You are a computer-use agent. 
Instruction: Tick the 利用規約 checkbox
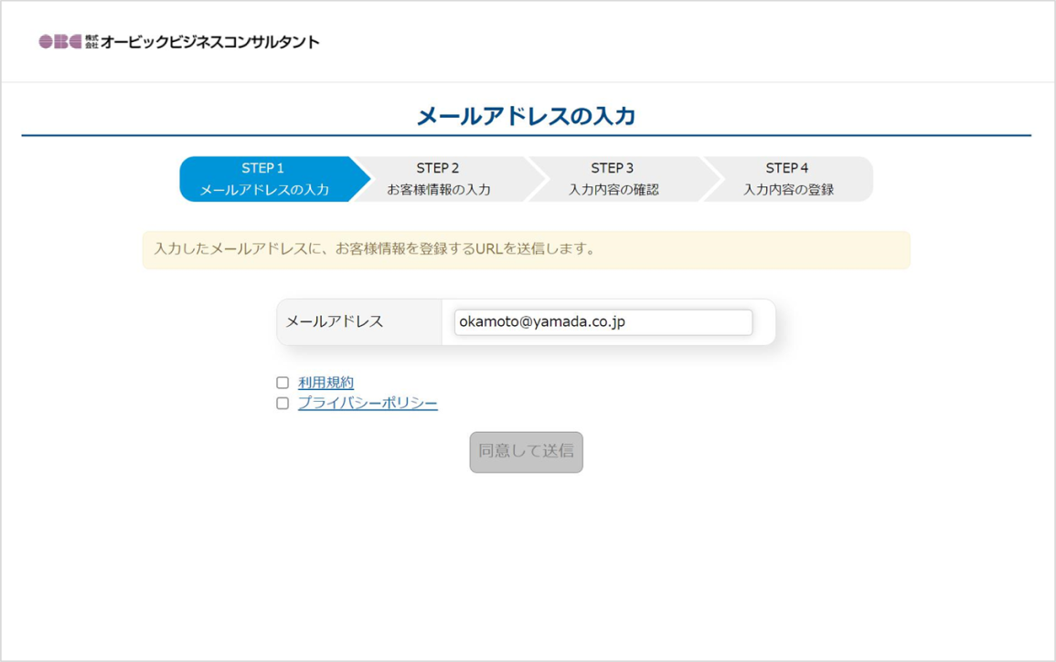pos(283,383)
